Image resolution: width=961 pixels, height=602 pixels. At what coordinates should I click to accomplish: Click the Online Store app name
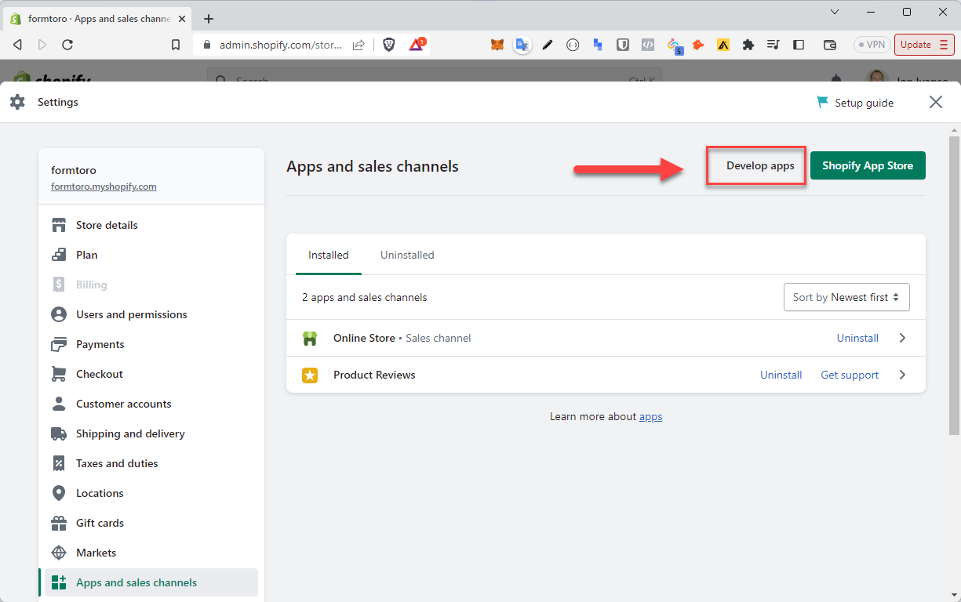(364, 338)
